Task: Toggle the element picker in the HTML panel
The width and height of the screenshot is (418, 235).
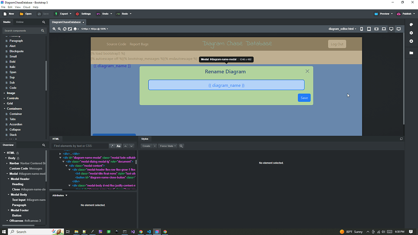Action: click(x=112, y=146)
